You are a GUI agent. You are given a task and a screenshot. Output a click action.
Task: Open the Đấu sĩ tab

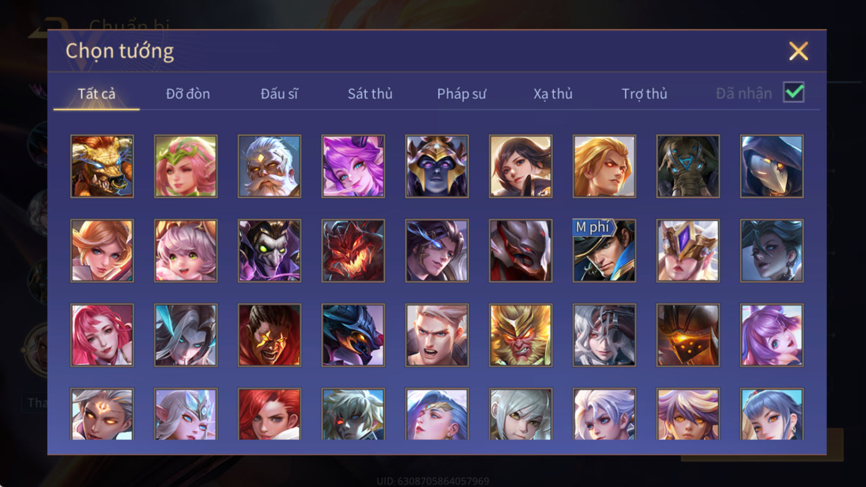point(279,94)
